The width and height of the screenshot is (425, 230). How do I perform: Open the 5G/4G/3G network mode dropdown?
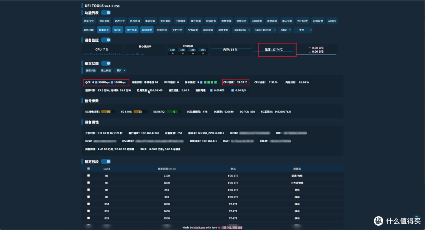pos(242,30)
